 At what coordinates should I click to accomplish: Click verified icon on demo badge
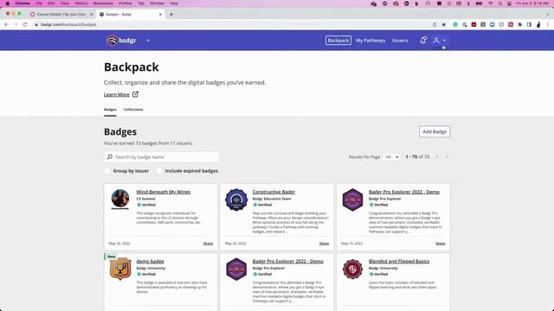coord(138,274)
